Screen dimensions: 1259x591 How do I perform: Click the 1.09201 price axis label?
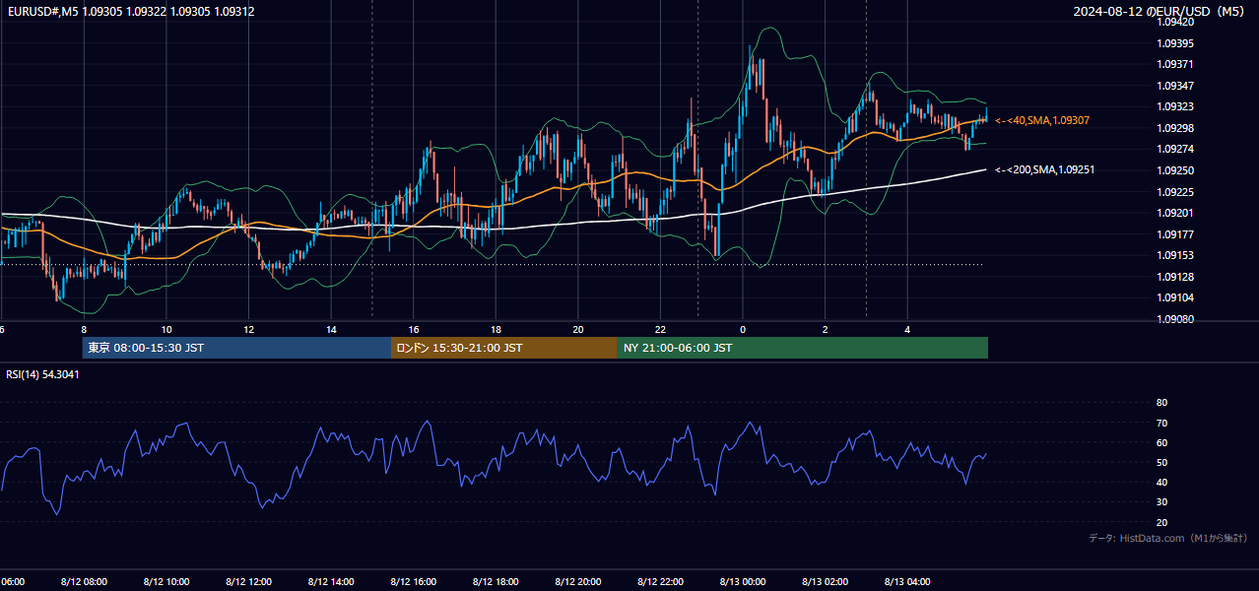click(1175, 213)
